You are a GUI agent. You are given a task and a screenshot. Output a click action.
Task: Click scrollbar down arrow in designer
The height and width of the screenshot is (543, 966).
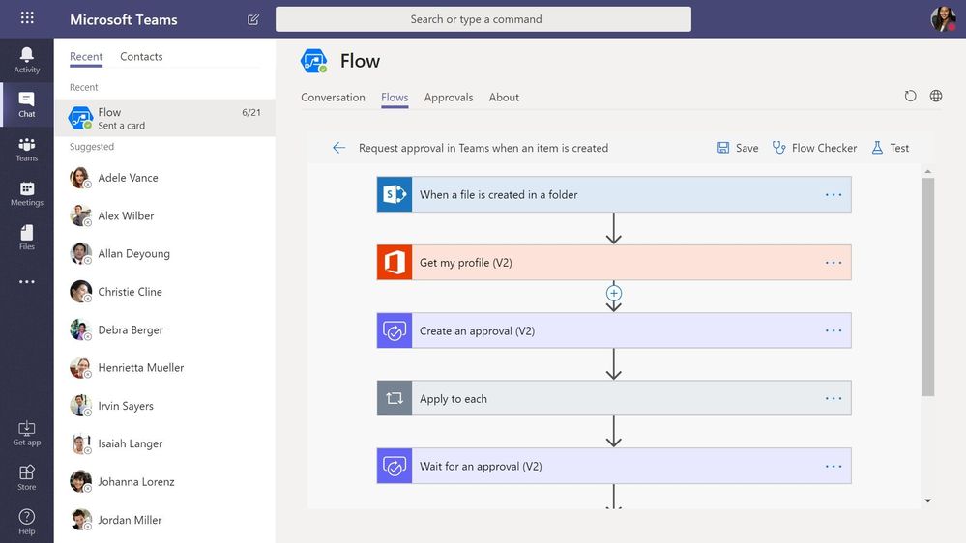click(927, 501)
